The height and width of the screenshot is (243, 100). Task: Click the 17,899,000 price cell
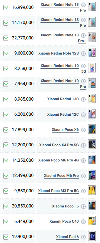(23, 130)
